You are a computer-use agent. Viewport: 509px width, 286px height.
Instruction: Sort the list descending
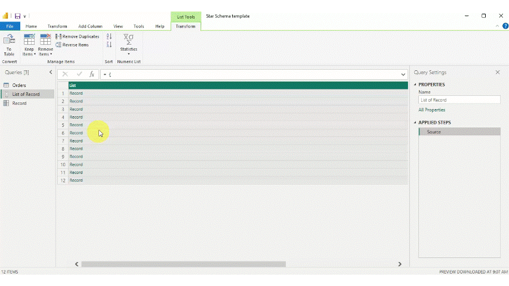109,45
